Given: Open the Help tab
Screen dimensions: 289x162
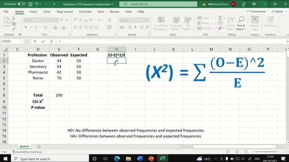Looking at the screenshot, I should click(141, 12).
